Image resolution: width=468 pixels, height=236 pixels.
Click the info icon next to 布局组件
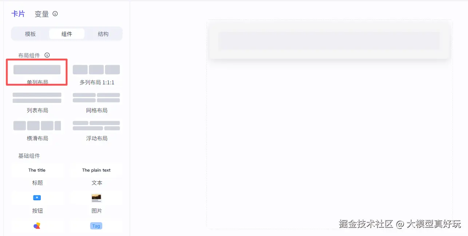tap(47, 55)
